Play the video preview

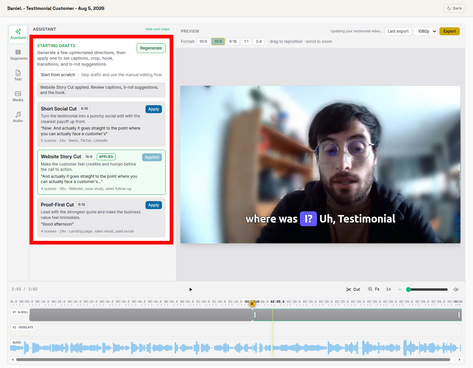click(x=191, y=290)
